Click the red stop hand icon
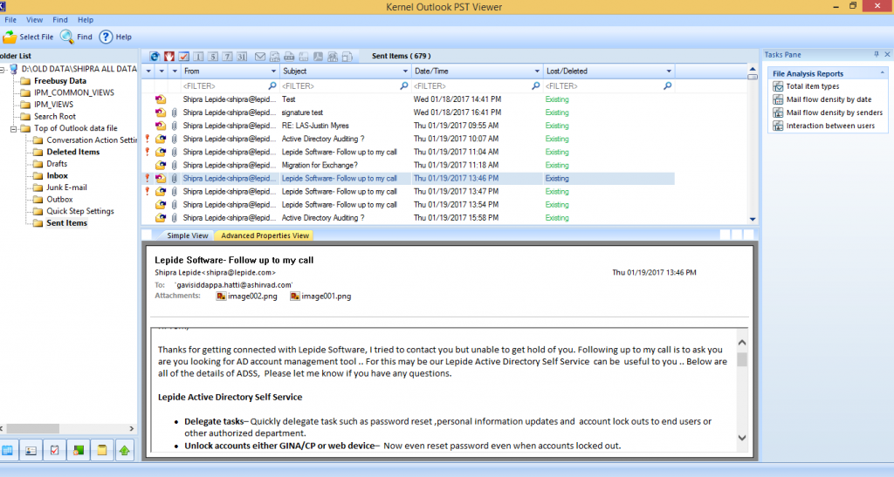Image resolution: width=894 pixels, height=477 pixels. pos(169,57)
